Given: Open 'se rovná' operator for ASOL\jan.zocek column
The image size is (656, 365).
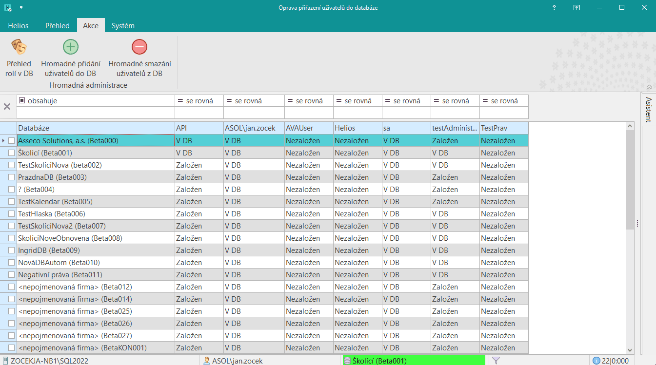Looking at the screenshot, I should click(x=254, y=101).
